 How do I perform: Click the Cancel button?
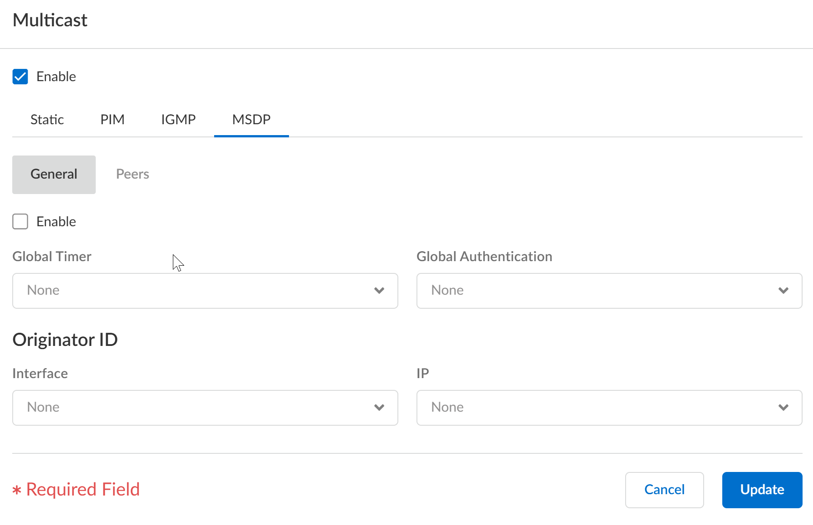point(664,490)
